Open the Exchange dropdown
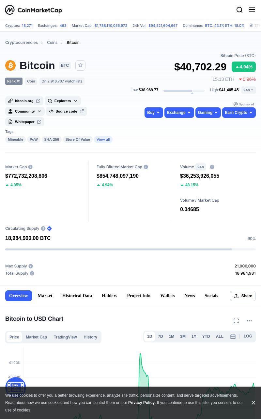Screen dimensions: 261x419 click(x=179, y=113)
